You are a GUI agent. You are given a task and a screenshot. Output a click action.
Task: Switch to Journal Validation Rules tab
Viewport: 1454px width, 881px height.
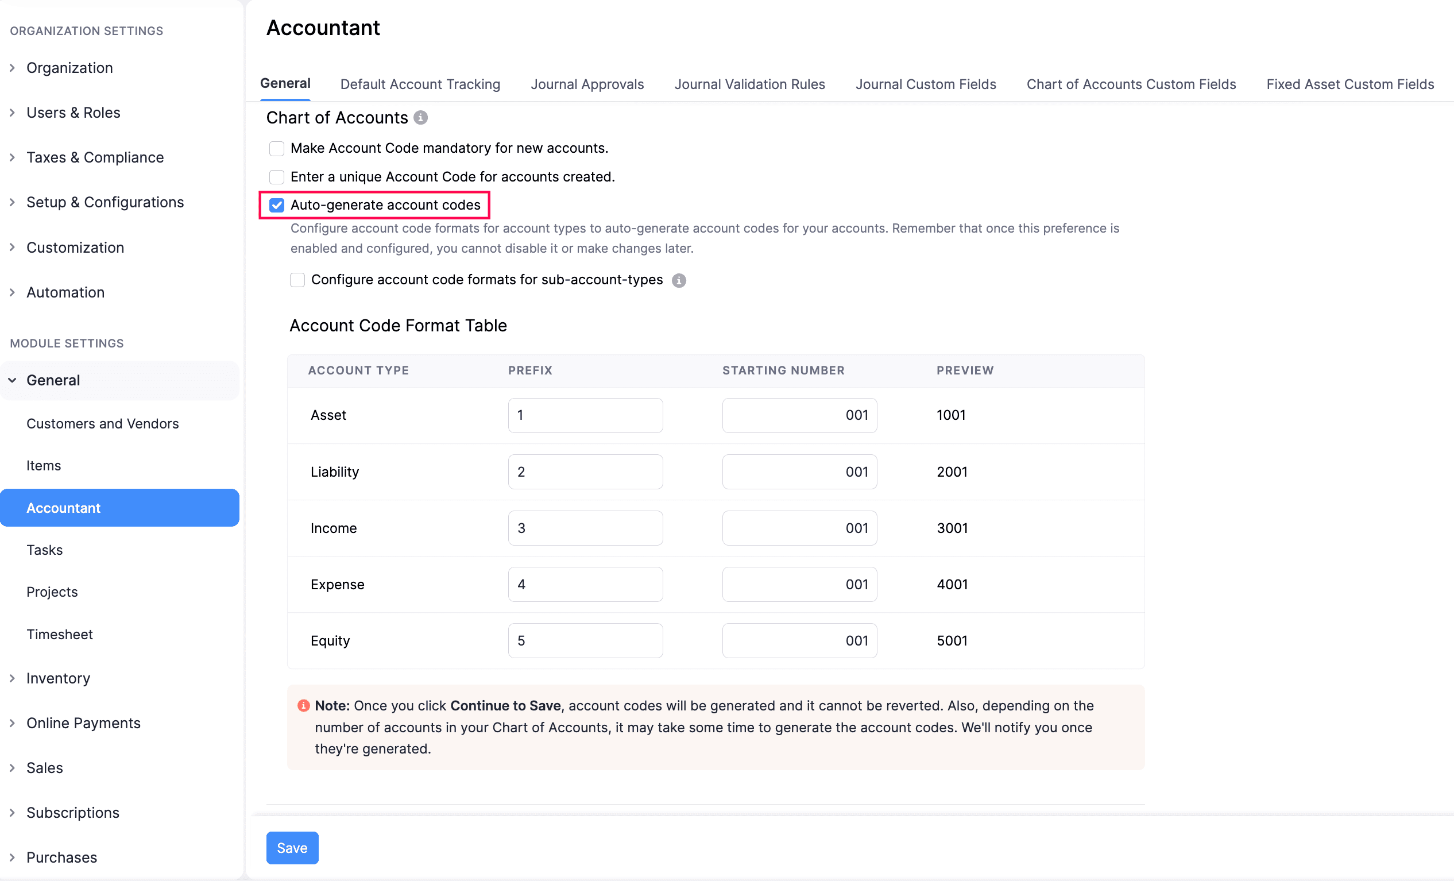[x=749, y=84]
